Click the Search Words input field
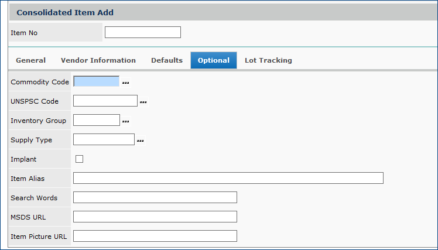The width and height of the screenshot is (438, 250). [x=155, y=197]
